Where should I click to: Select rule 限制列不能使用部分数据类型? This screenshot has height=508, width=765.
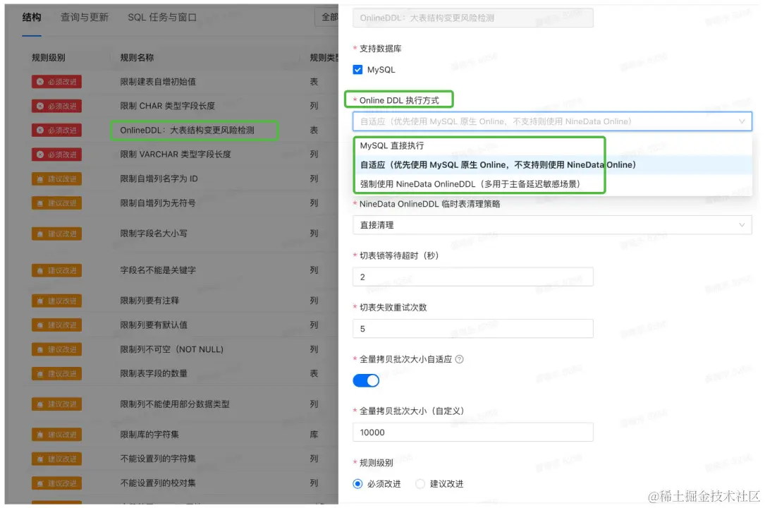(175, 404)
